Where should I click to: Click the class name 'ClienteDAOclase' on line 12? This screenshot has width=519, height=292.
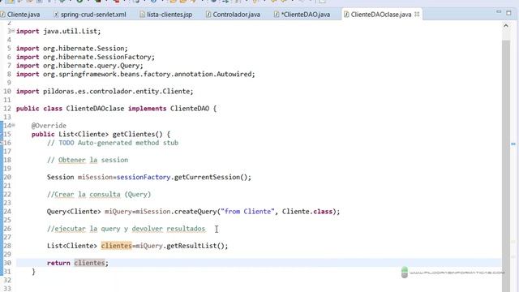pyautogui.click(x=95, y=109)
